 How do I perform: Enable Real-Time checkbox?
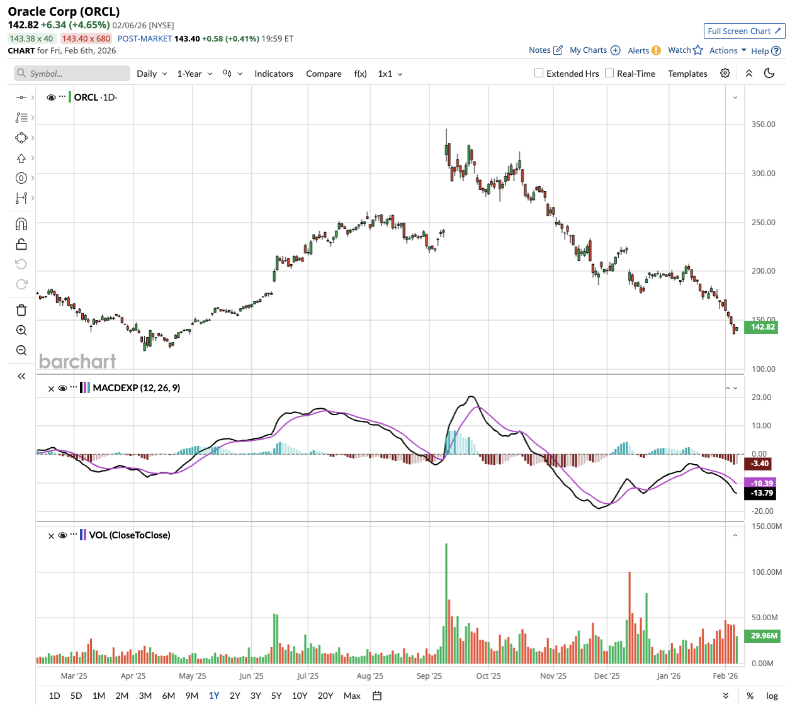click(609, 73)
